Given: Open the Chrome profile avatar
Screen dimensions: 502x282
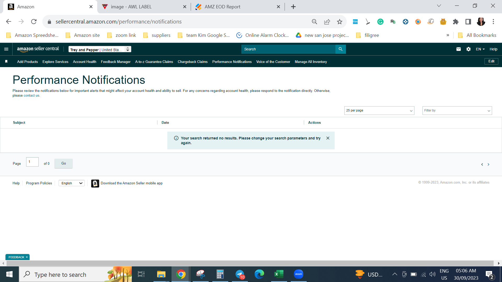Looking at the screenshot, I should (481, 22).
